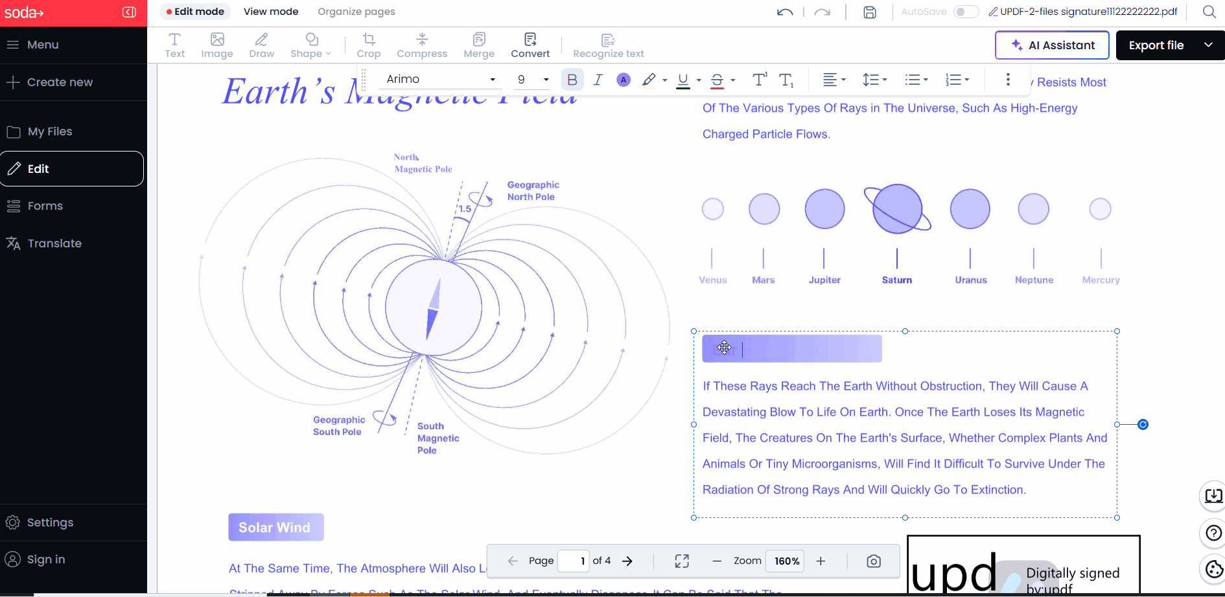Image resolution: width=1225 pixels, height=597 pixels.
Task: Expand highlight color options
Action: (x=664, y=80)
